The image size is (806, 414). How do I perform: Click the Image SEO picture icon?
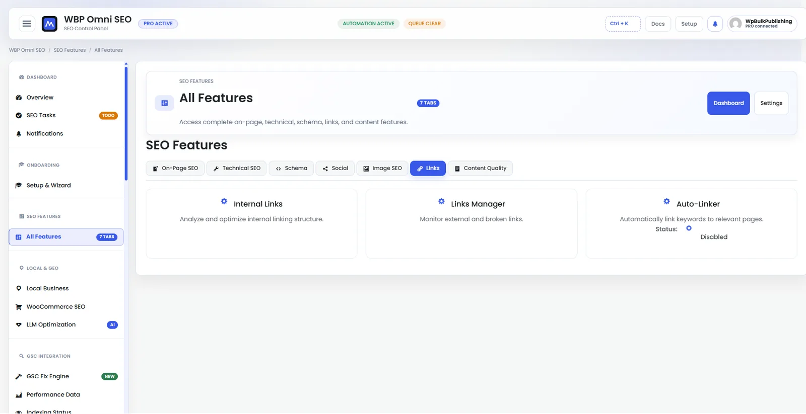366,169
